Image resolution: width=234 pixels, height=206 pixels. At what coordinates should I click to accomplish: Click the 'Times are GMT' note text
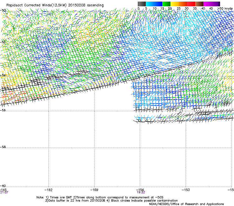click(x=61, y=197)
